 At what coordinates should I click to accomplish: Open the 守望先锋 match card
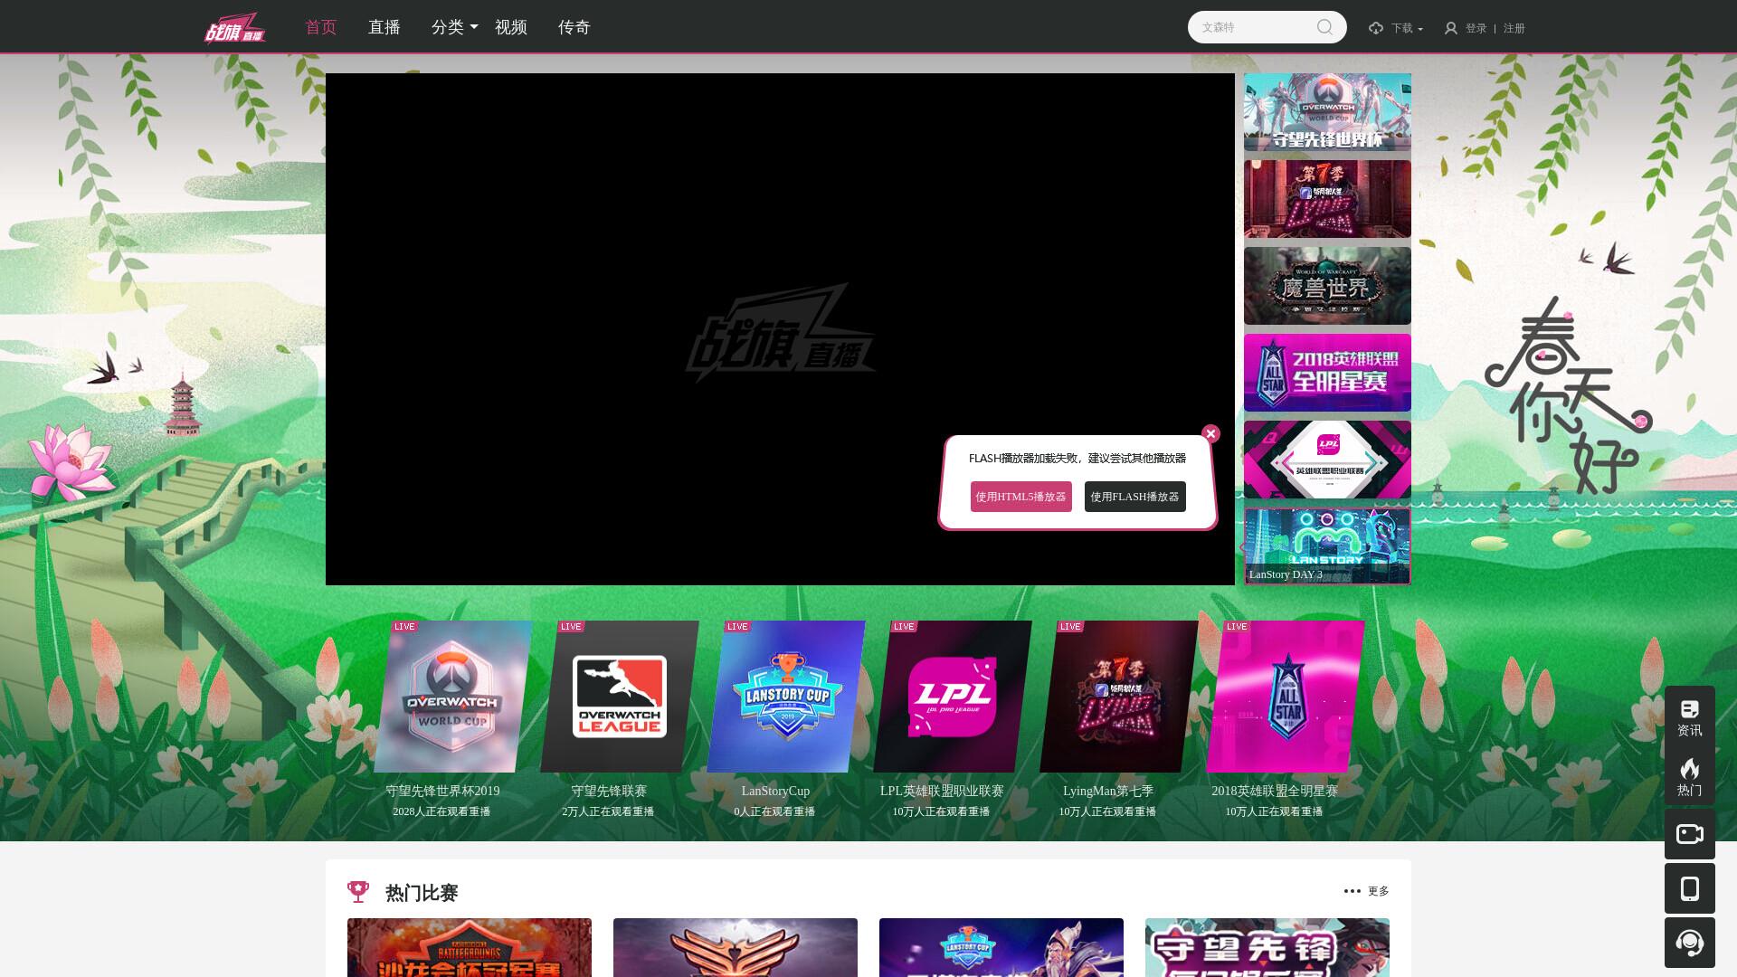tap(1267, 947)
